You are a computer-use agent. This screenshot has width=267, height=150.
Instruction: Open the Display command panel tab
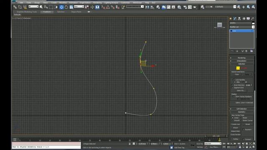tap(248, 18)
